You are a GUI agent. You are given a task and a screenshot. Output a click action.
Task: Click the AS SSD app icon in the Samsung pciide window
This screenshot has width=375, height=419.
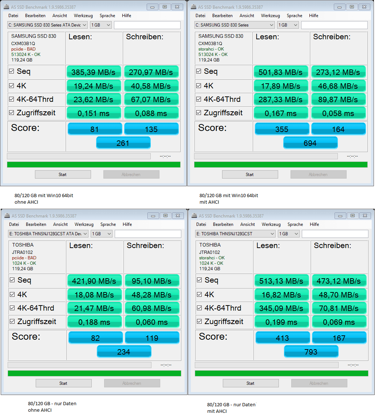pyautogui.click(x=7, y=7)
